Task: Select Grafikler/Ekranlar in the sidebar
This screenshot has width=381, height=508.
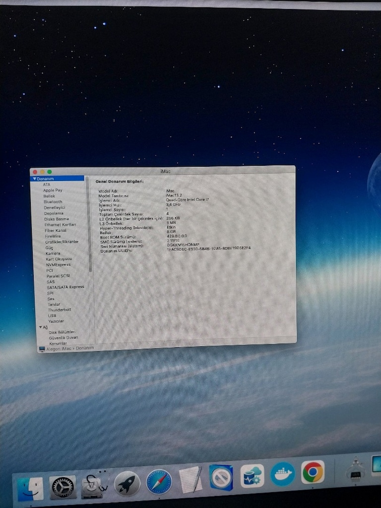Action: tap(62, 242)
